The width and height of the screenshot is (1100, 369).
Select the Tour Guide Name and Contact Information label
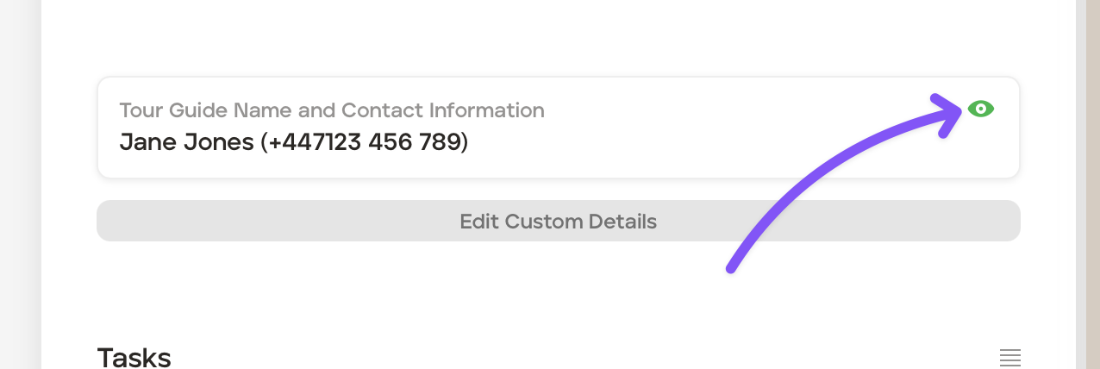[x=332, y=110]
